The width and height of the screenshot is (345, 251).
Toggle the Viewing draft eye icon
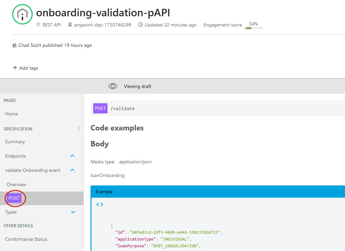113,86
